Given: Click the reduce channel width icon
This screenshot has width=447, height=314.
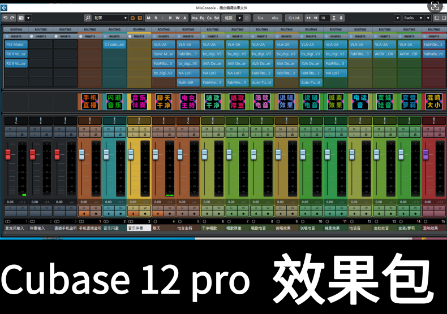Looking at the screenshot, I should [x=308, y=18].
